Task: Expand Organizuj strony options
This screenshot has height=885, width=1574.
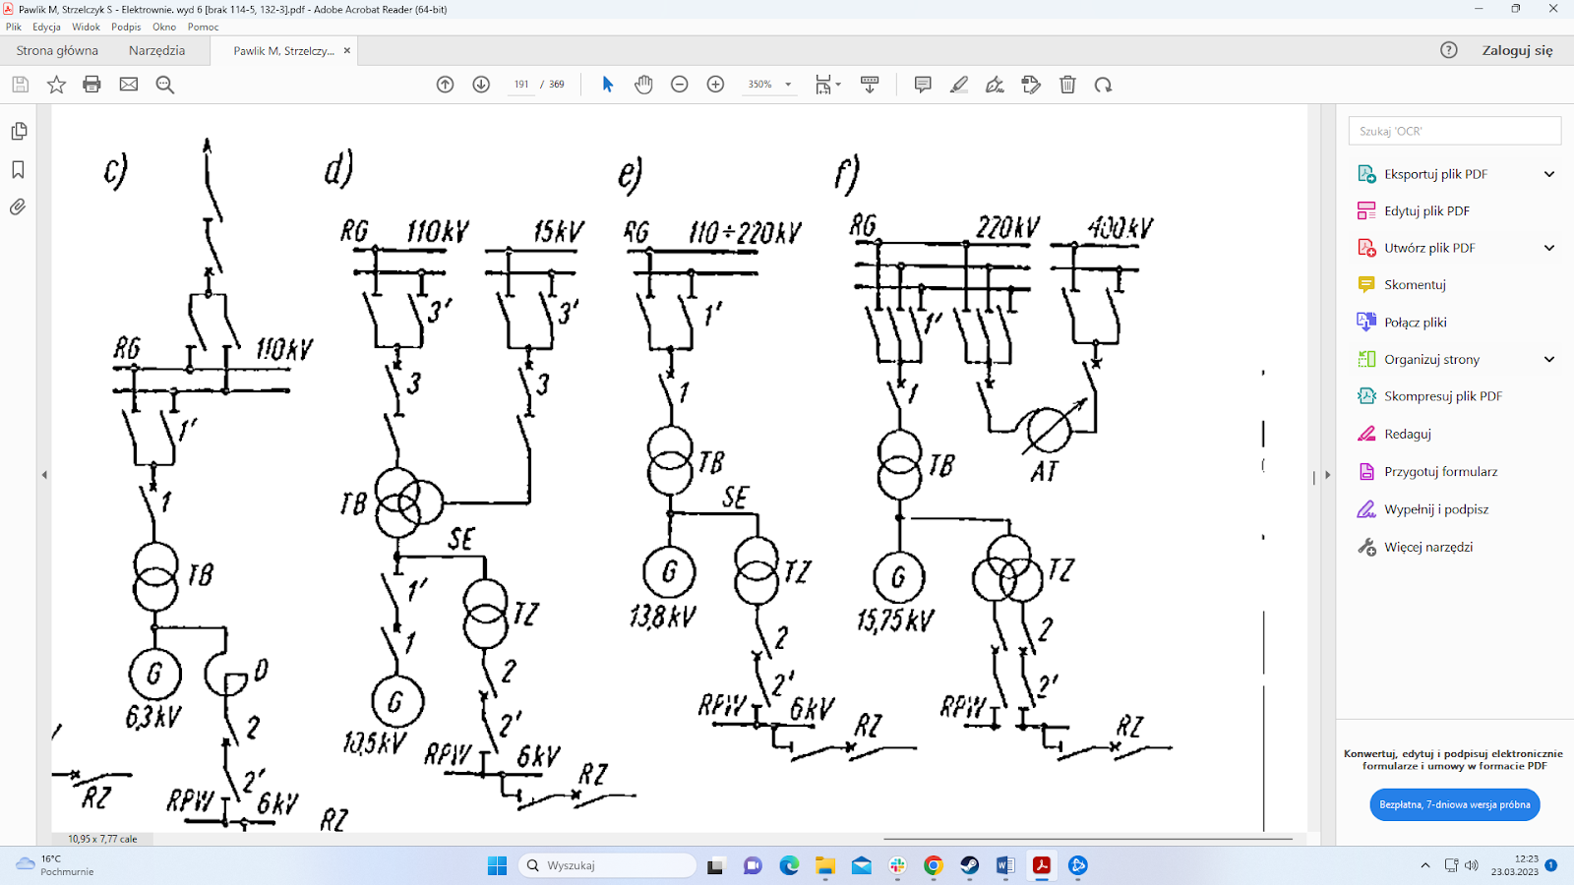Action: point(1548,360)
